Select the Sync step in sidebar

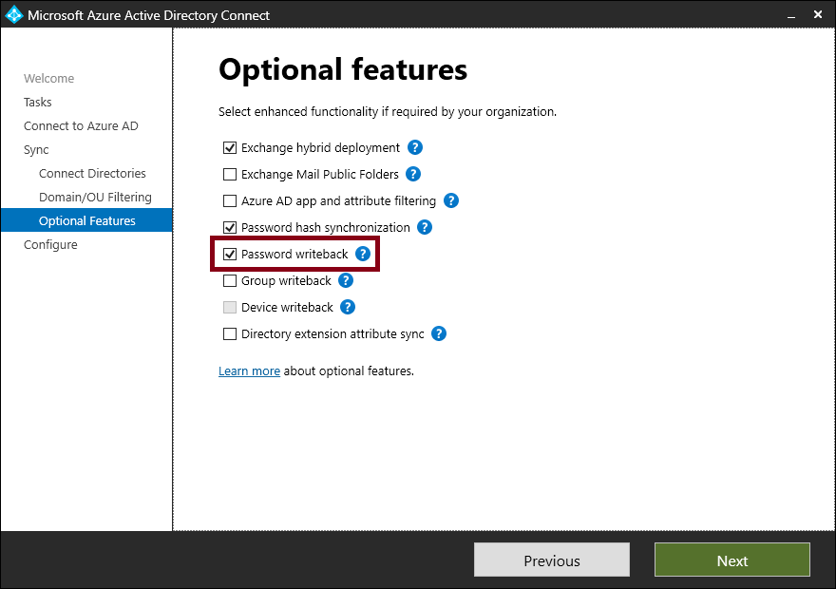(x=36, y=150)
